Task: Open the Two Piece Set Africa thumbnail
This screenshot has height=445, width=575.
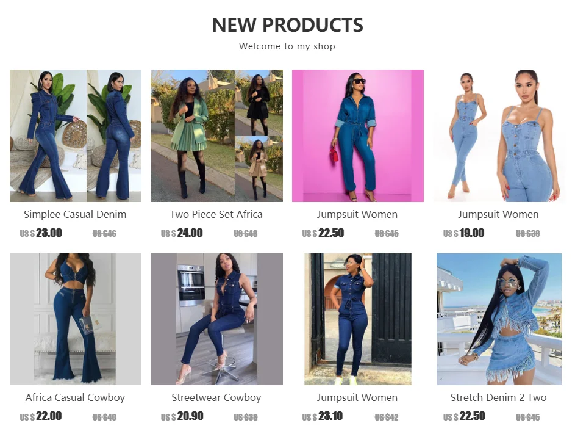Action: [x=216, y=136]
